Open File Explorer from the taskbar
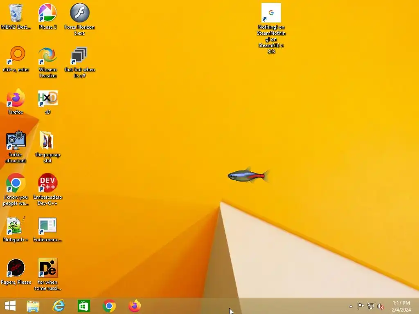The height and width of the screenshot is (314, 419). pos(33,306)
